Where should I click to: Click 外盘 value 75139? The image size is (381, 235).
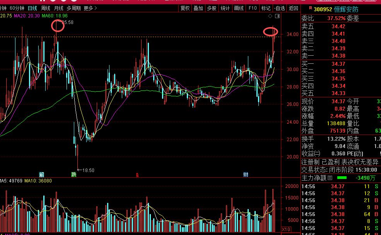(x=338, y=131)
